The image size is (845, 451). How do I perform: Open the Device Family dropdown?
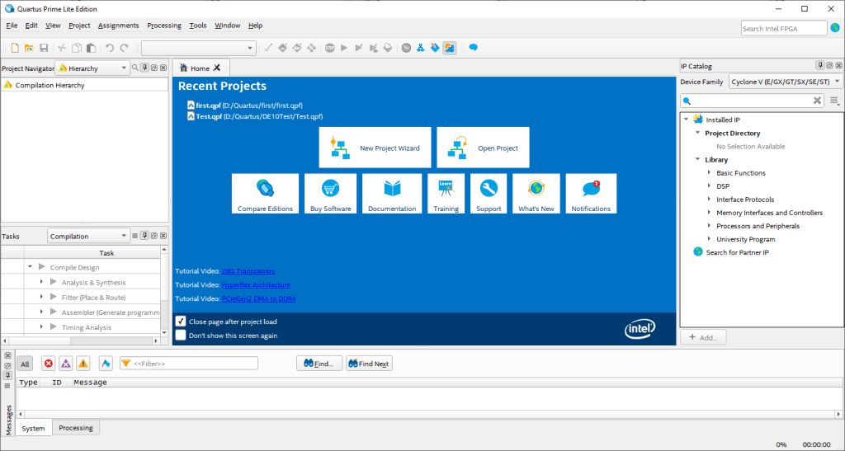785,82
